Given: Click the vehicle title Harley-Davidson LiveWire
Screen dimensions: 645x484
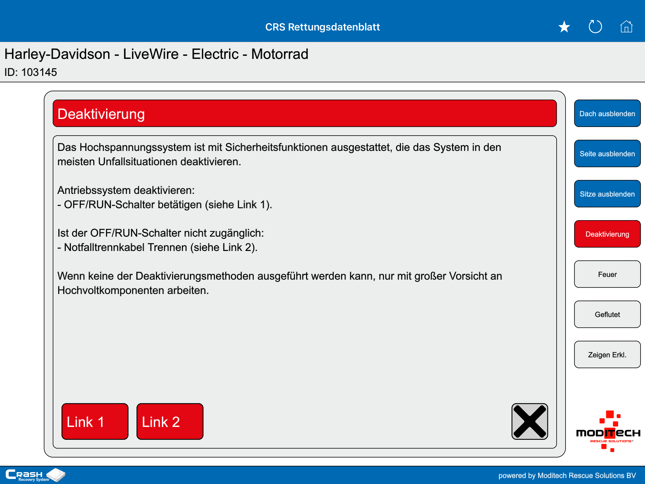Looking at the screenshot, I should (156, 54).
